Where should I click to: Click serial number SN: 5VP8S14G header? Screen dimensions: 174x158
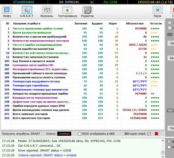69,2
